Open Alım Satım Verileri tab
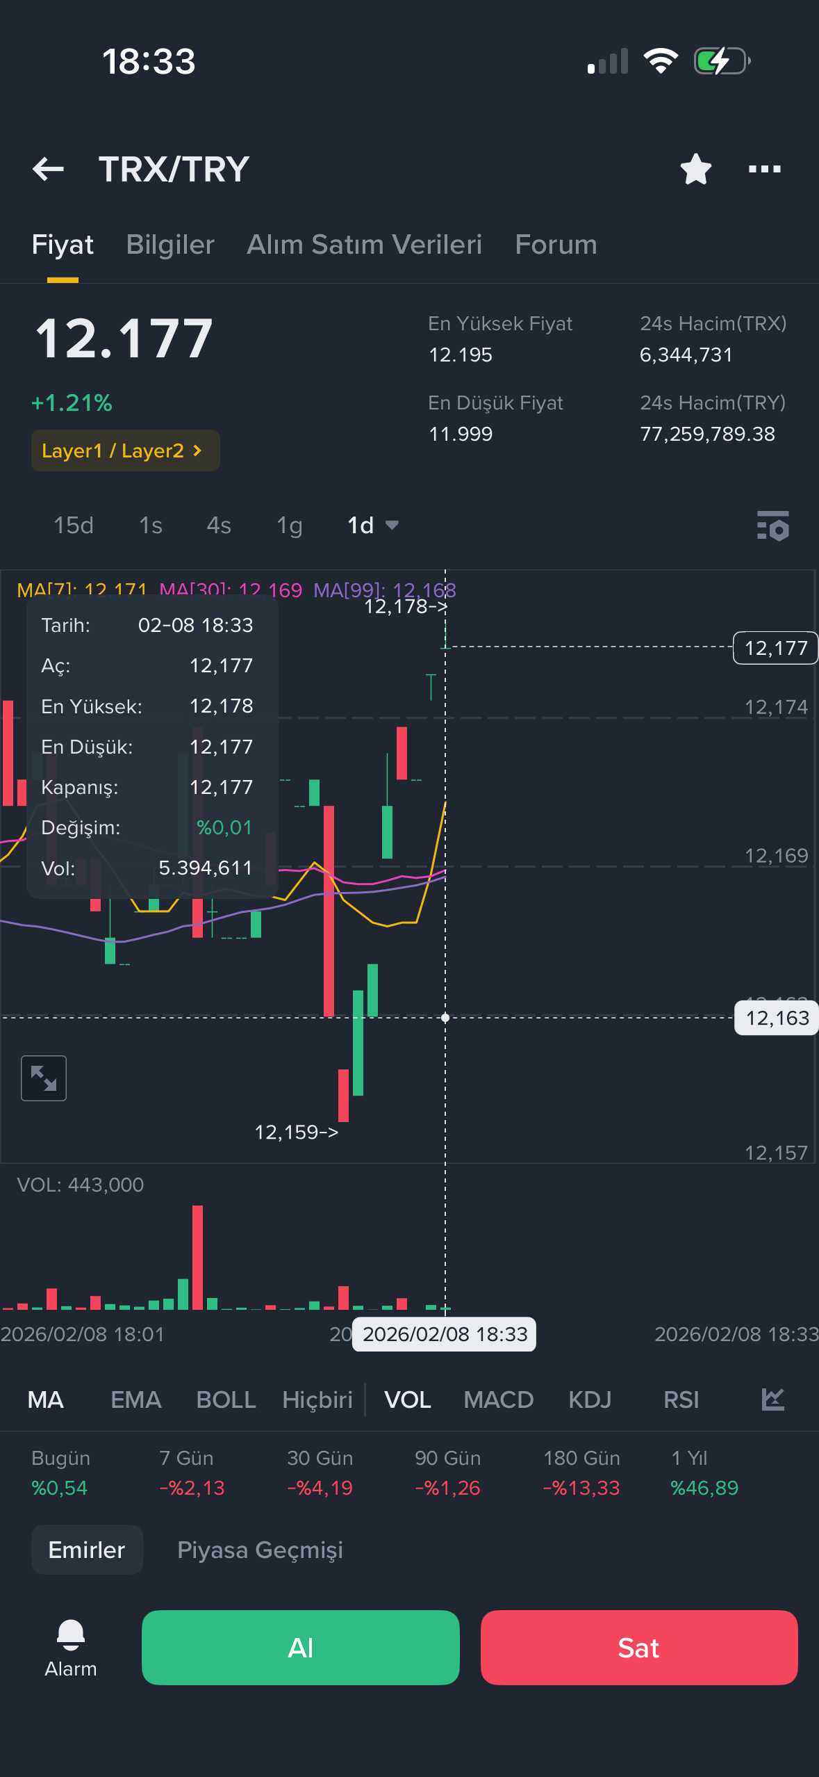819x1777 pixels. (x=365, y=245)
